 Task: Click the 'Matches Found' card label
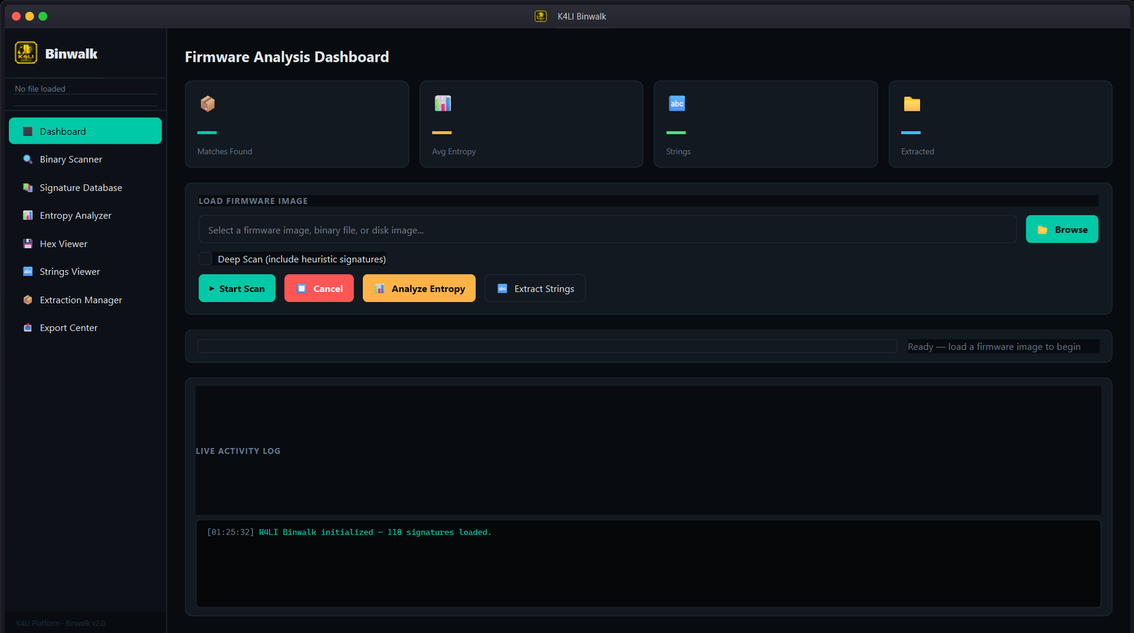coord(225,152)
